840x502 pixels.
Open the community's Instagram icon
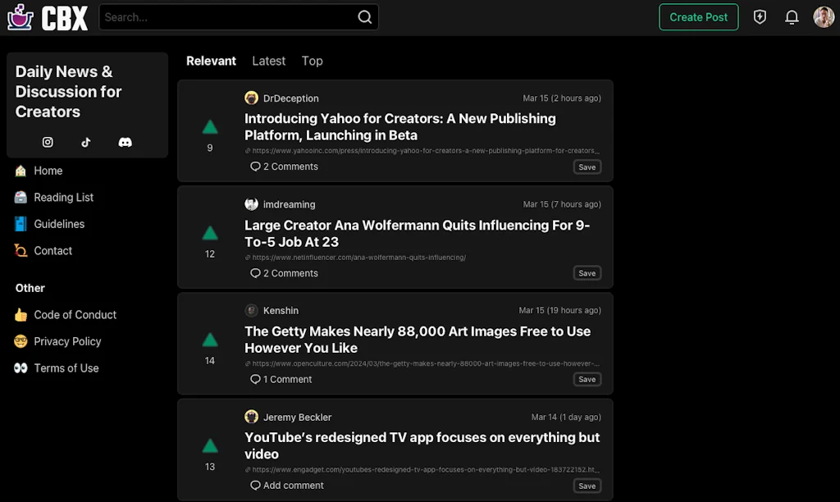(48, 142)
